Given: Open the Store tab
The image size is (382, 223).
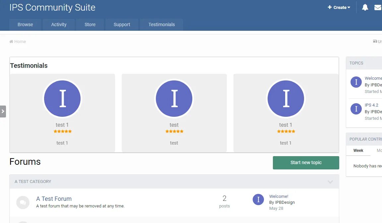Looking at the screenshot, I should point(90,24).
